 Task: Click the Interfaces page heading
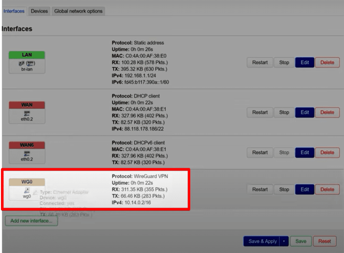(17, 29)
